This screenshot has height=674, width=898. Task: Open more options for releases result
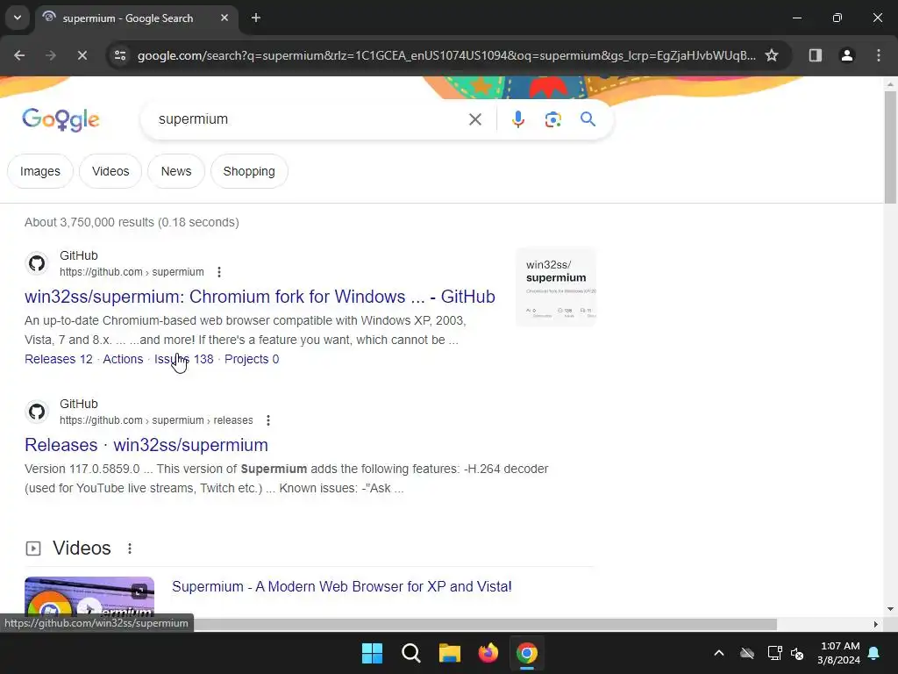pyautogui.click(x=268, y=420)
